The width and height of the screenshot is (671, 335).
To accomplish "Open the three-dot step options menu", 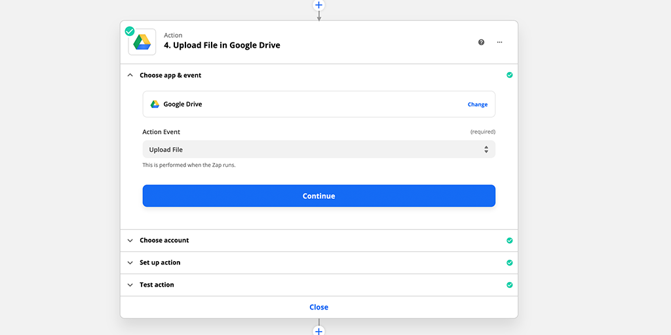I will coord(499,42).
